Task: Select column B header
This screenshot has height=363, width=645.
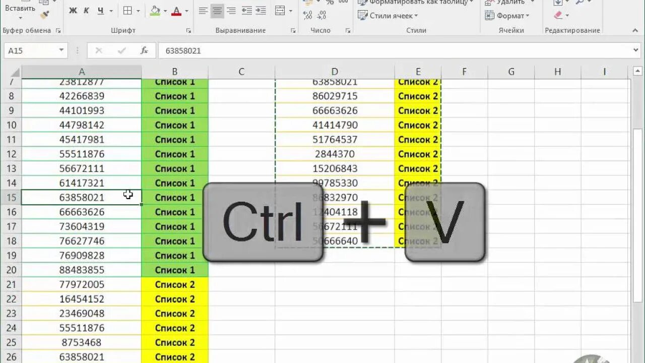Action: (x=175, y=72)
